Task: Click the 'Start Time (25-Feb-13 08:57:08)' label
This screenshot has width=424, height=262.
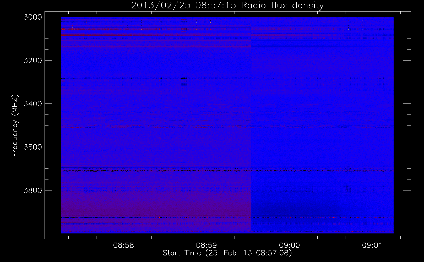Action: point(227,253)
